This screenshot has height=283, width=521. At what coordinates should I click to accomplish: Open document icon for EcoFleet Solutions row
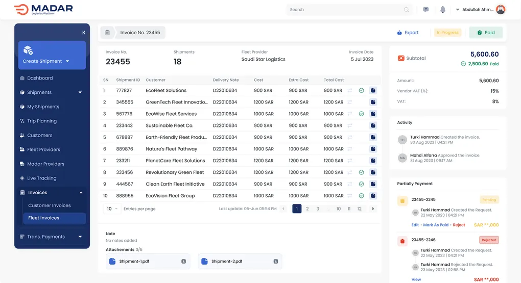373,90
